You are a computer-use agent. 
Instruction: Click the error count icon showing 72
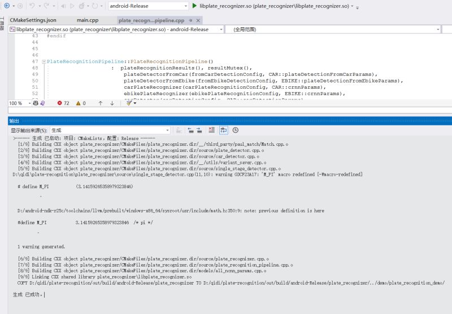click(x=59, y=103)
